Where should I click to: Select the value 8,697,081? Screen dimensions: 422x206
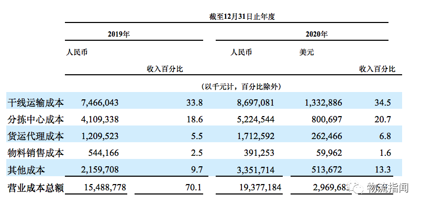[x=256, y=102]
